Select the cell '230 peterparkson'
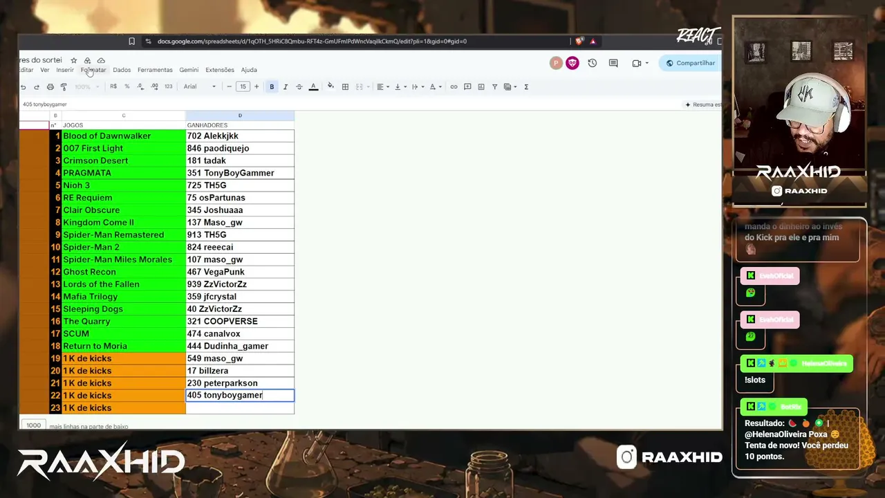 click(x=240, y=383)
